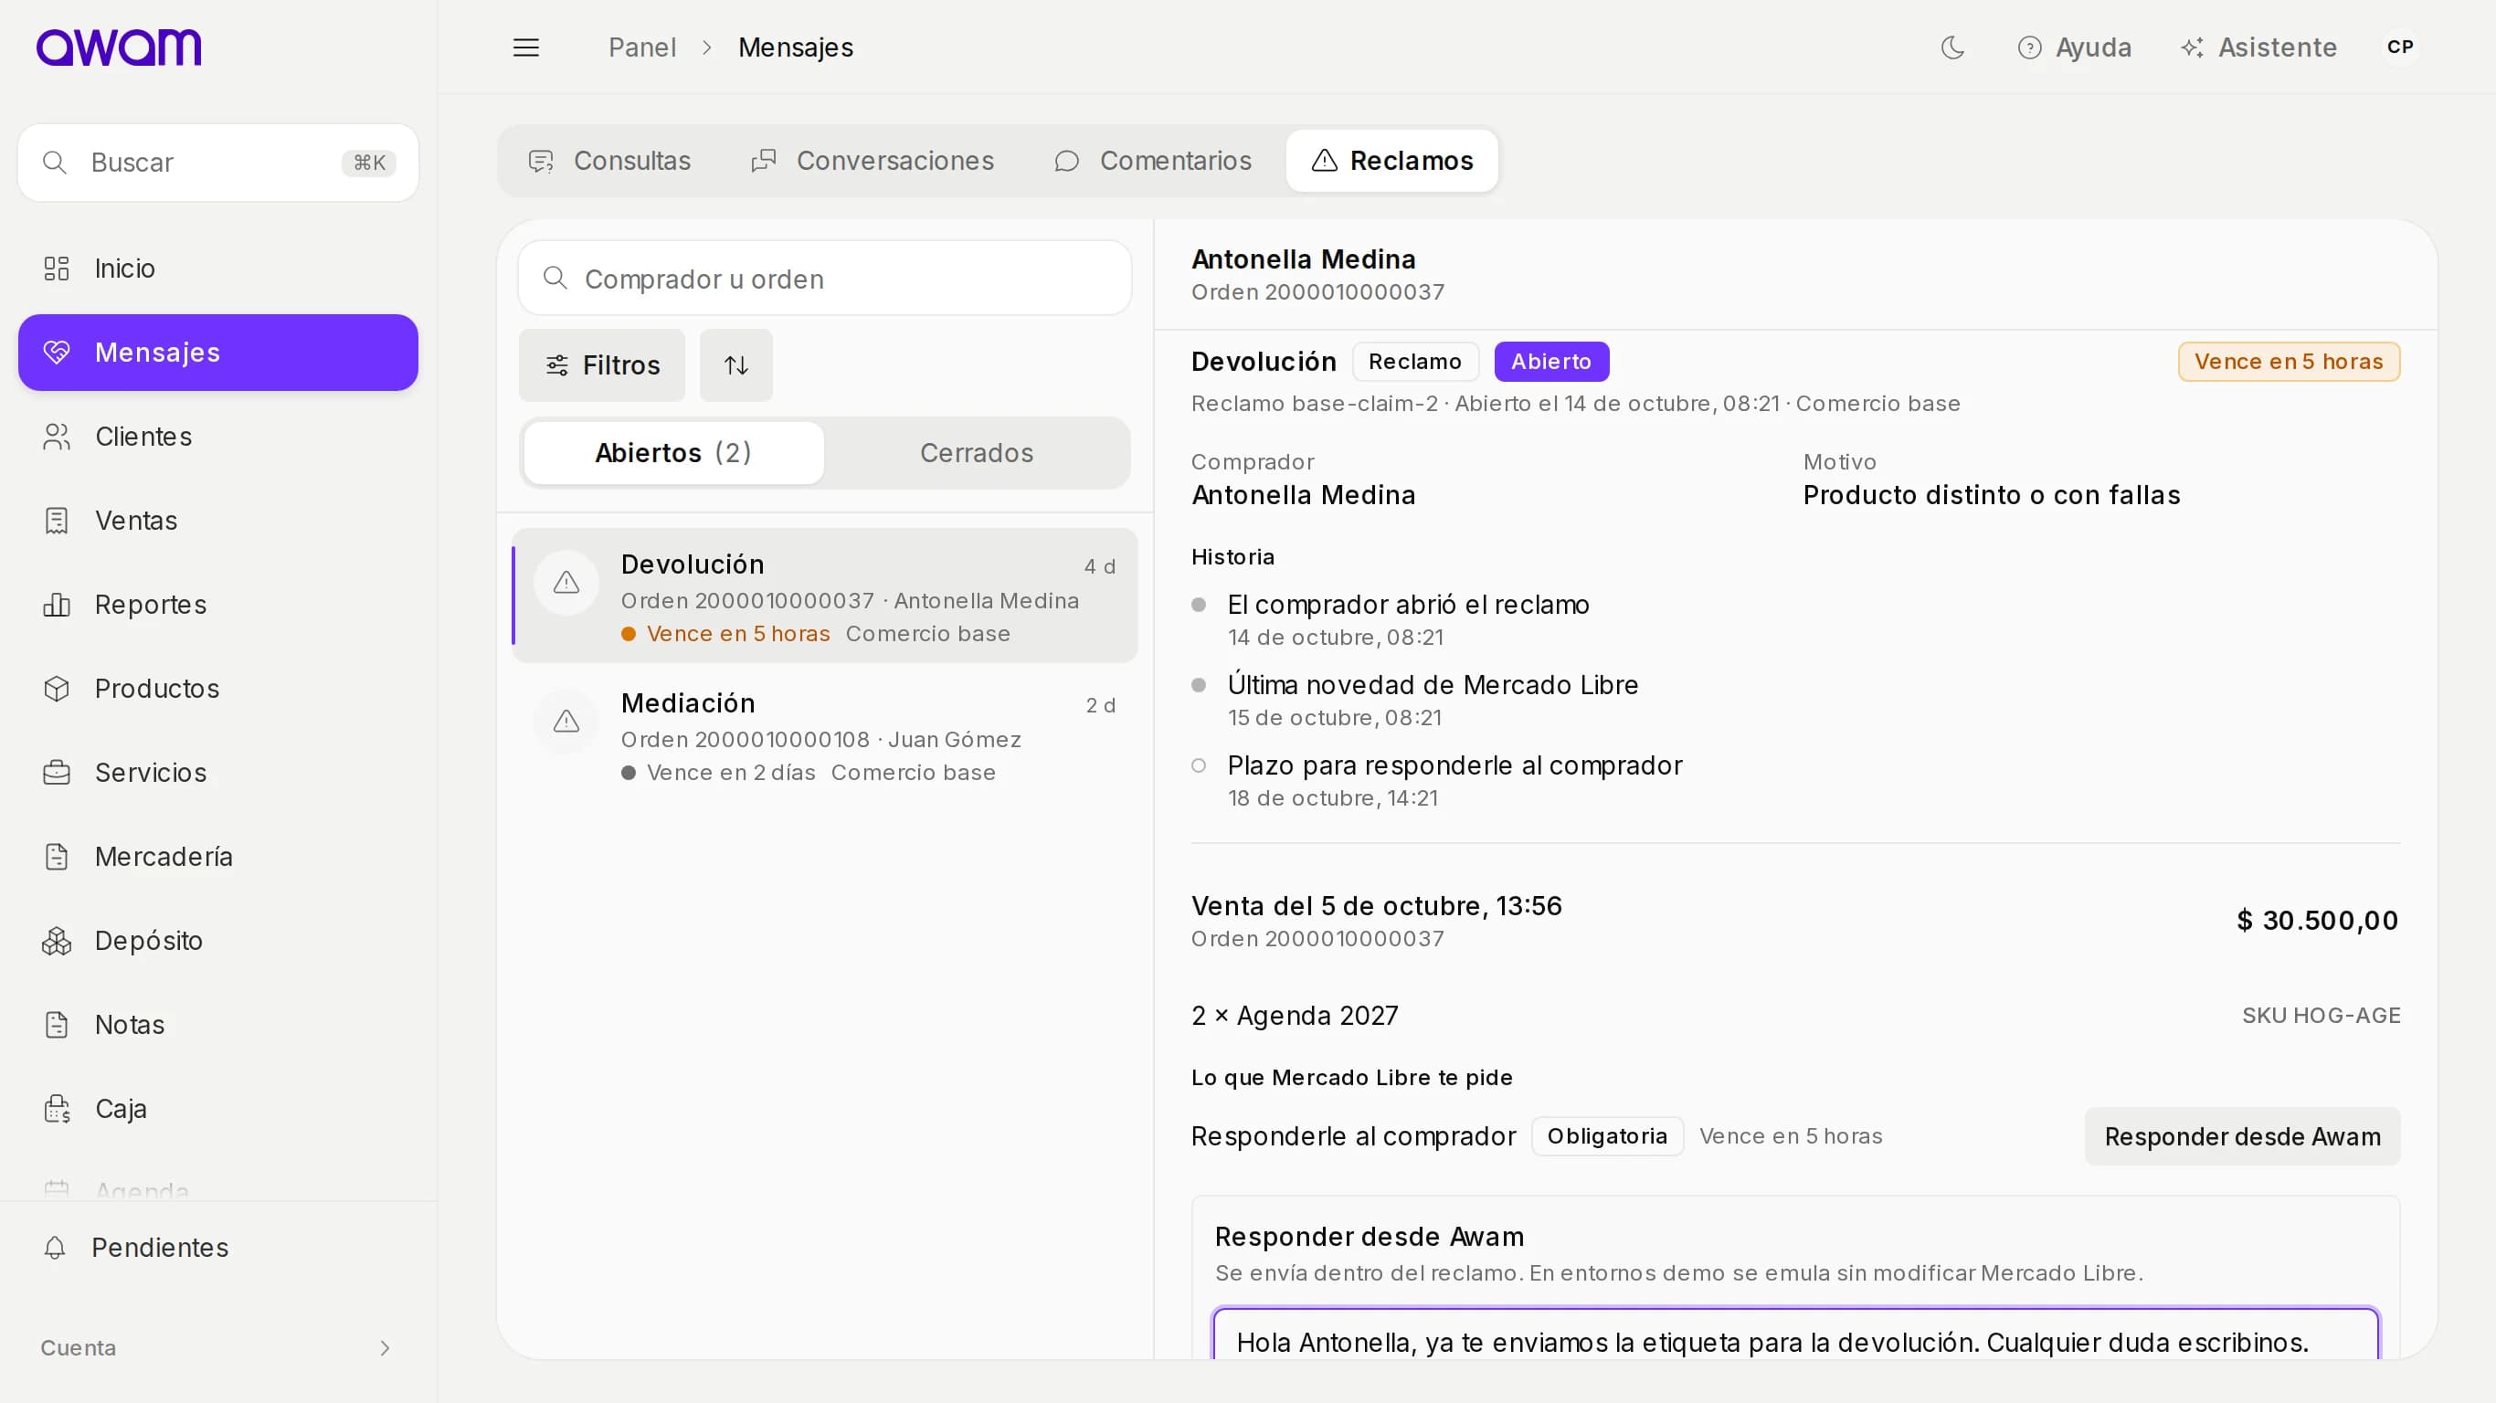Image resolution: width=2496 pixels, height=1403 pixels.
Task: Show Cerrados claims
Action: click(977, 452)
